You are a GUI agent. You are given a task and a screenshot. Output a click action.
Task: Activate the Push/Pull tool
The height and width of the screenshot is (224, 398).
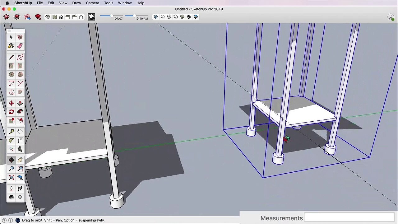tap(20, 103)
